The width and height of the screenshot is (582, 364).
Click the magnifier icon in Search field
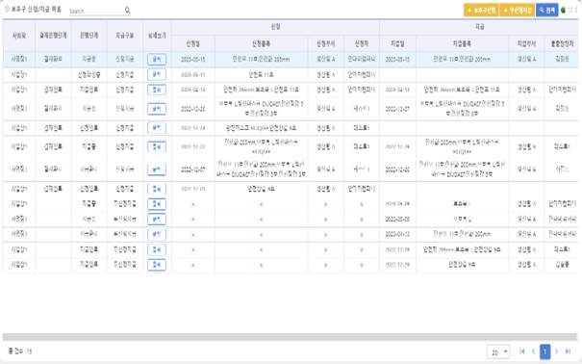127,11
